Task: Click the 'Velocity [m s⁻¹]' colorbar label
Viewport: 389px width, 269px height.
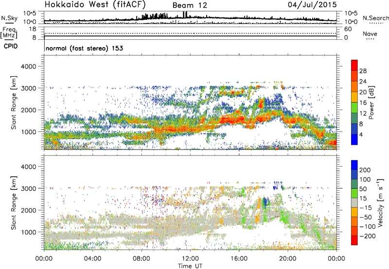Action: pyautogui.click(x=380, y=203)
